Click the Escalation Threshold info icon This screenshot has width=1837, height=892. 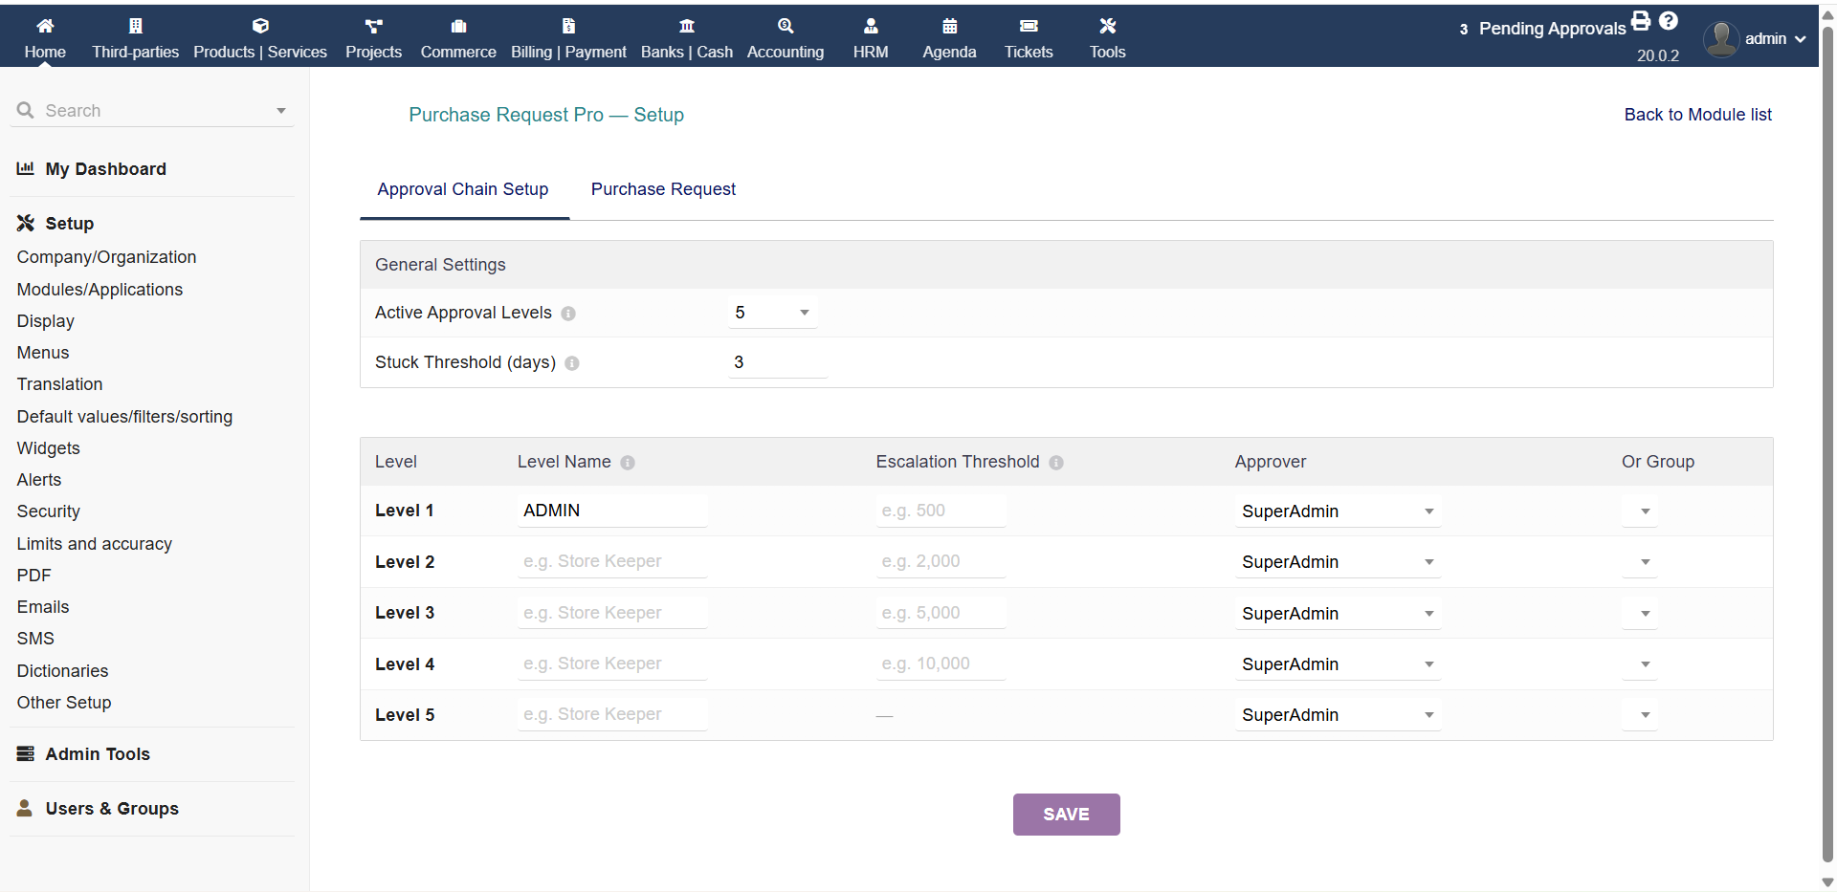(1056, 463)
